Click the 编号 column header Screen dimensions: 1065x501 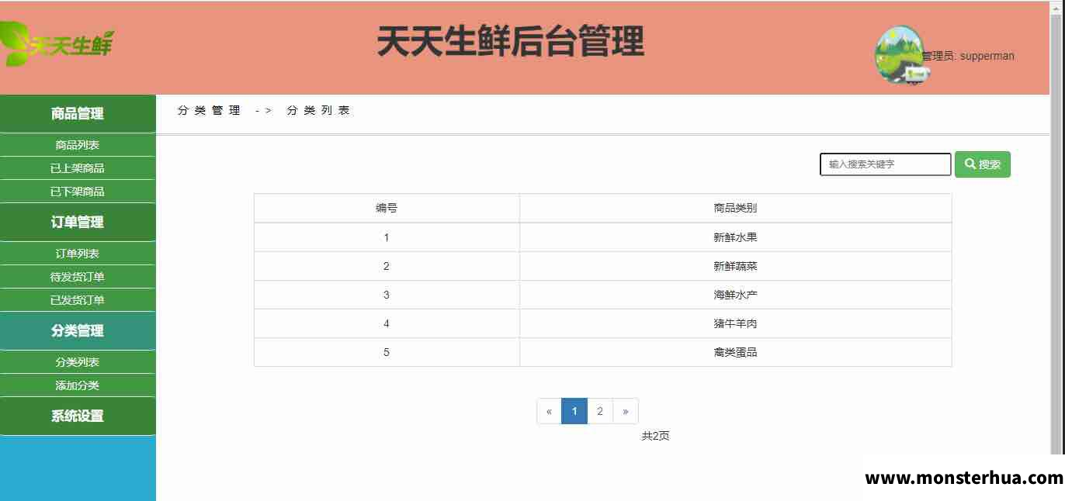tap(387, 208)
